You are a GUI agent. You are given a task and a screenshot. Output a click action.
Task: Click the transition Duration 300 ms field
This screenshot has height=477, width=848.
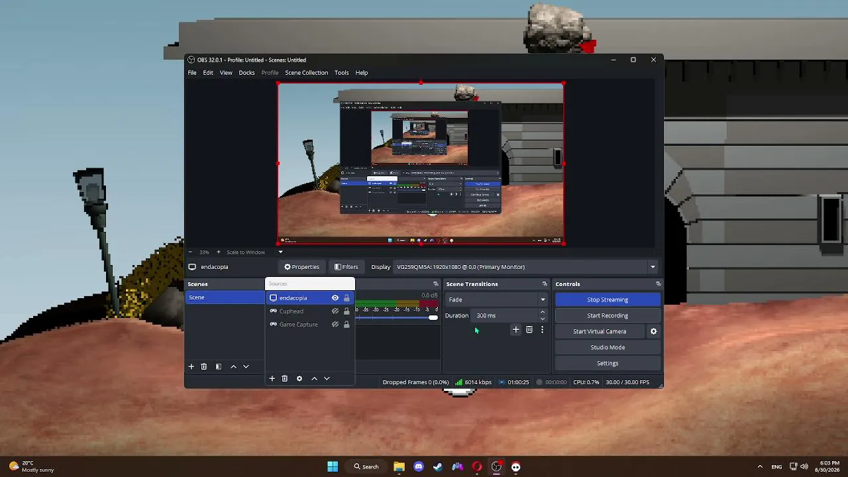tap(505, 315)
